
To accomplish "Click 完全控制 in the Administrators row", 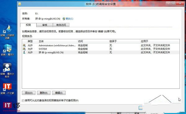I will click(x=83, y=45).
